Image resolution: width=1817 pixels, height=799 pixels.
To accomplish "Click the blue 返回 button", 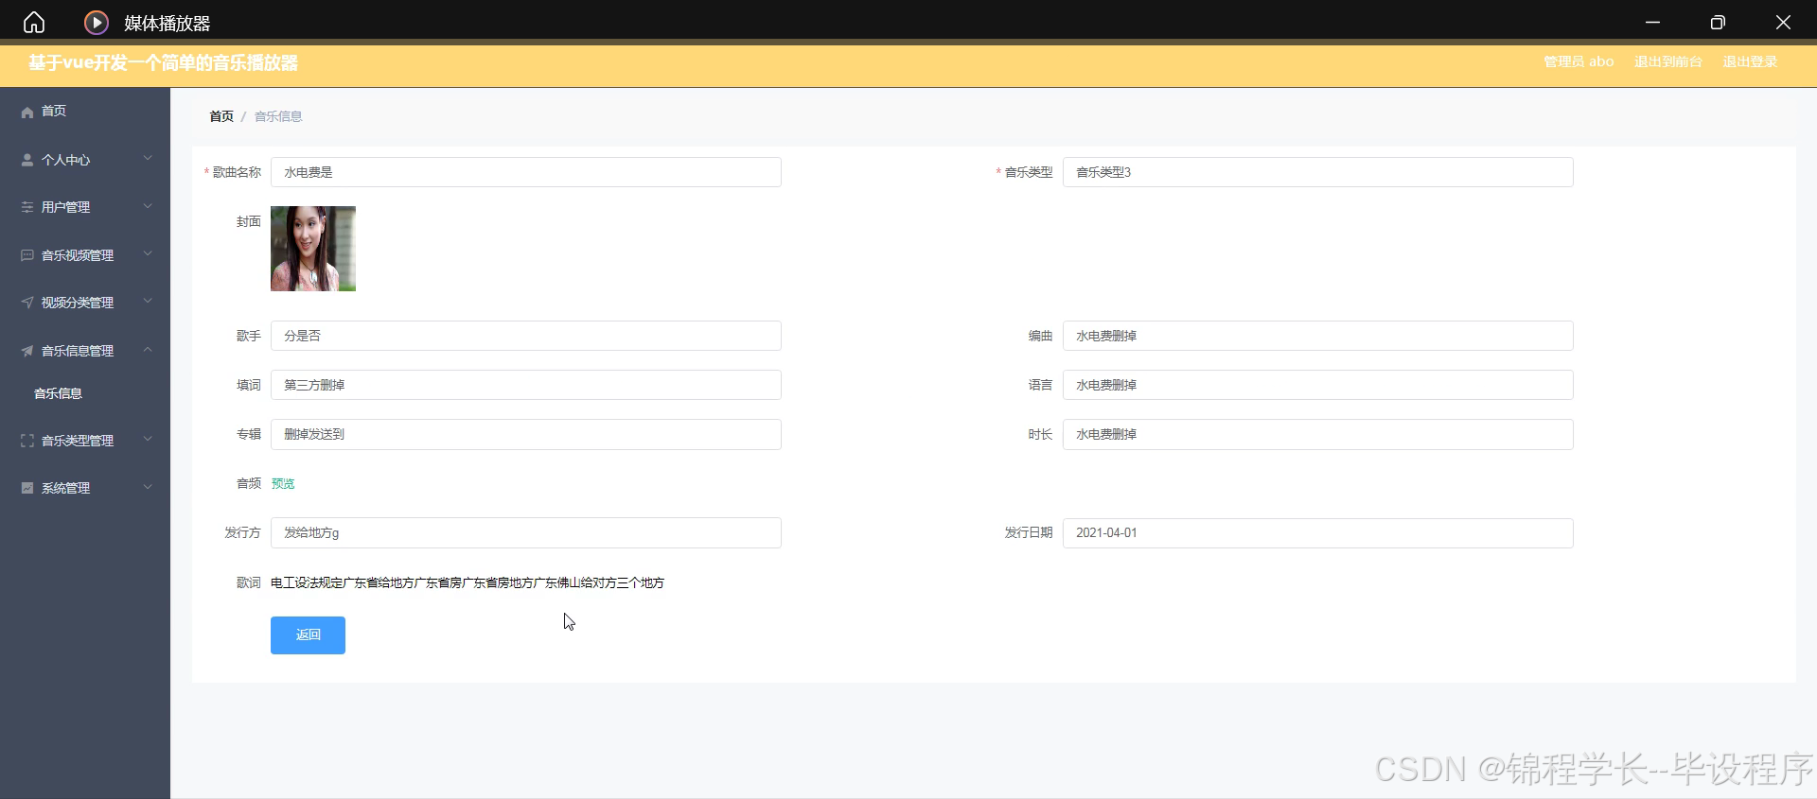I will pyautogui.click(x=308, y=635).
